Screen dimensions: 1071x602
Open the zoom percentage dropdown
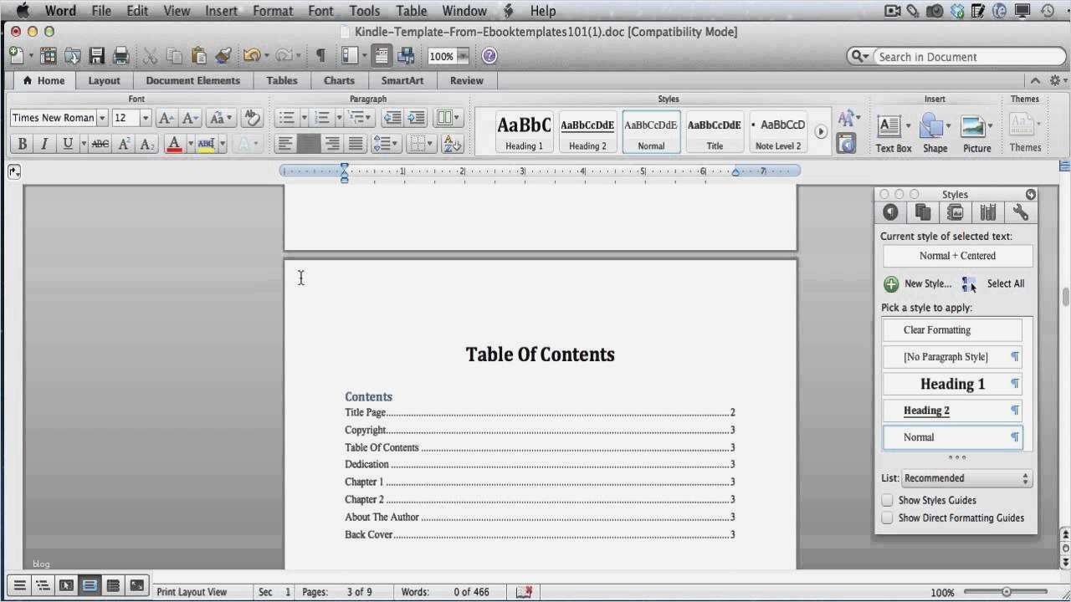[462, 57]
